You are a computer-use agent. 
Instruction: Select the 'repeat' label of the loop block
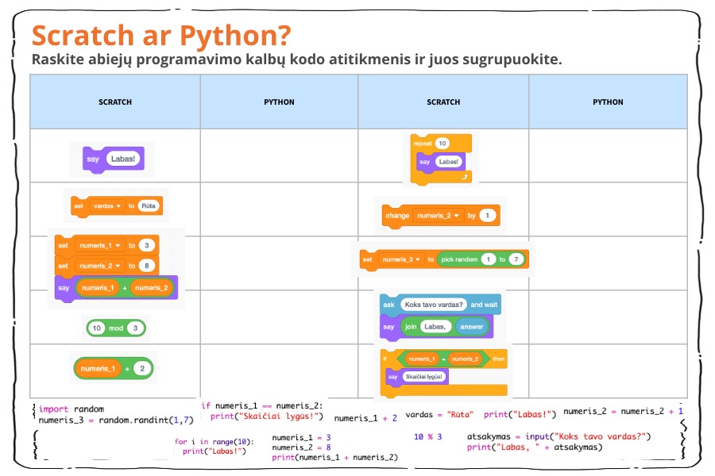tap(423, 144)
